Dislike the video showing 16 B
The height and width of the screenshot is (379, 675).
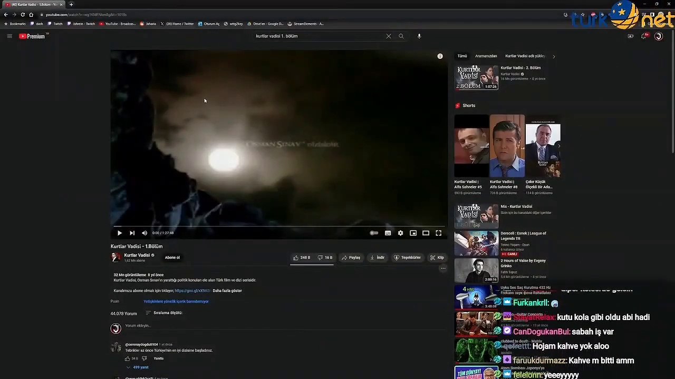[325, 257]
